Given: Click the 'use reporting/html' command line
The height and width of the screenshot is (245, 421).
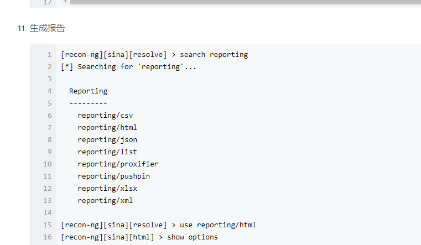Looking at the screenshot, I should (158, 225).
